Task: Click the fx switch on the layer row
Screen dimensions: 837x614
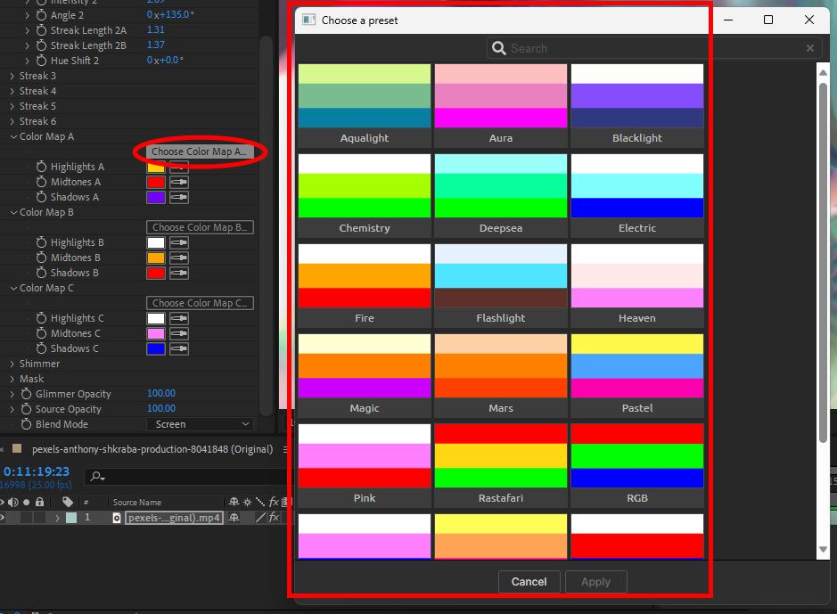Action: 274,518
